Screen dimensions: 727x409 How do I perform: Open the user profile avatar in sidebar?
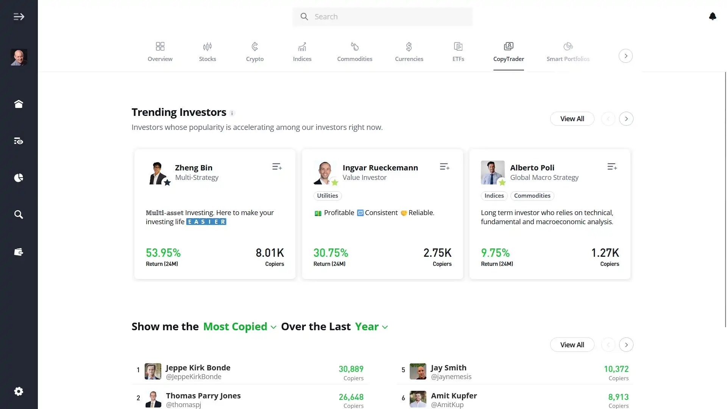19,57
